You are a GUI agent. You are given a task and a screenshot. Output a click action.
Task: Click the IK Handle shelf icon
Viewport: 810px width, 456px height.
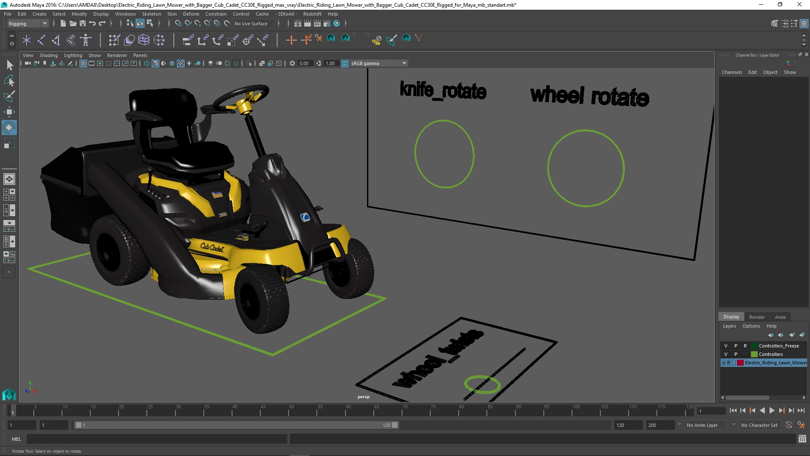click(x=56, y=40)
